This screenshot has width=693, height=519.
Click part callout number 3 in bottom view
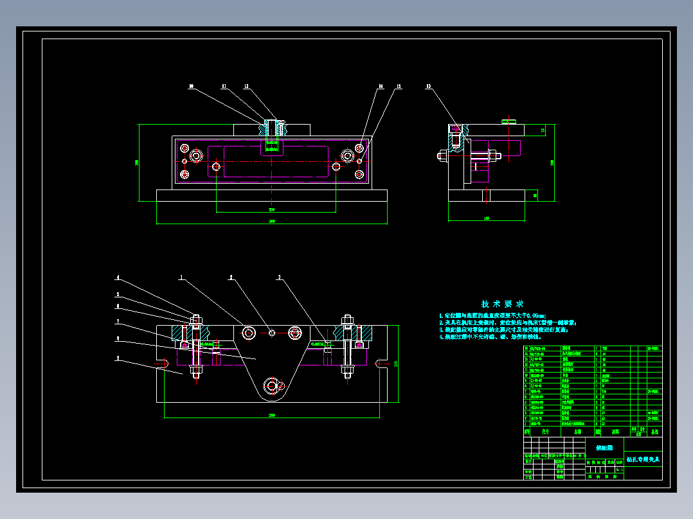[x=279, y=277]
